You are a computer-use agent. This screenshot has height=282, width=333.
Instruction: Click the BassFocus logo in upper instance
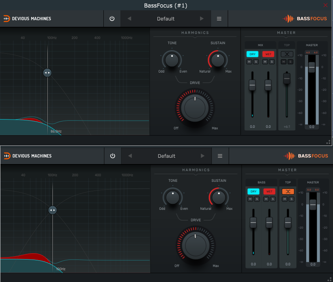[305, 19]
